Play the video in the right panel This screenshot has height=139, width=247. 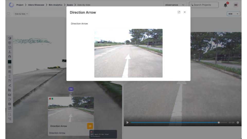pos(127,123)
